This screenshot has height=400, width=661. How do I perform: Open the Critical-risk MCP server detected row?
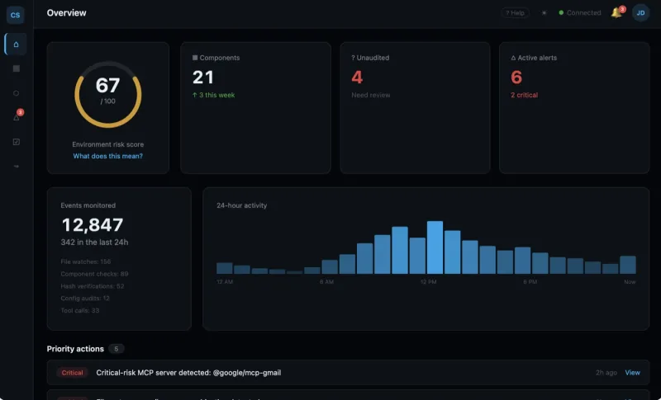348,373
